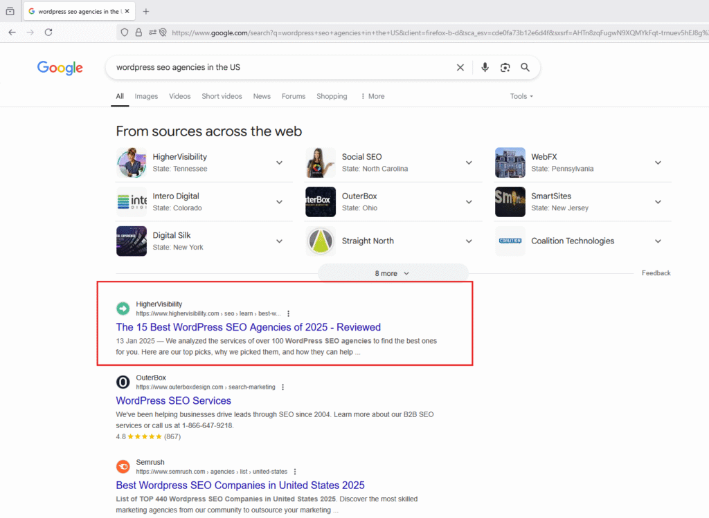This screenshot has height=518, width=709.
Task: Open the Firefox tab overview icon
Action: tap(10, 11)
